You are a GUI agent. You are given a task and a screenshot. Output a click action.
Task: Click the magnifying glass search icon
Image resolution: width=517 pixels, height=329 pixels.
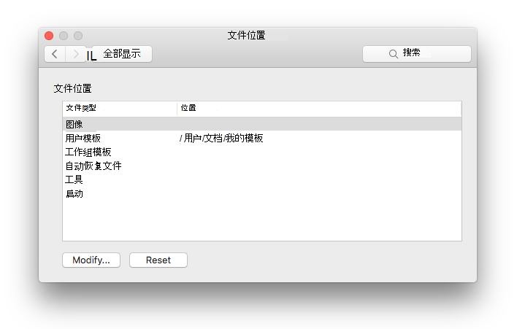393,54
